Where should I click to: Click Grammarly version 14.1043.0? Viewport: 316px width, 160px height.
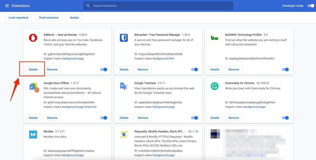262,83
